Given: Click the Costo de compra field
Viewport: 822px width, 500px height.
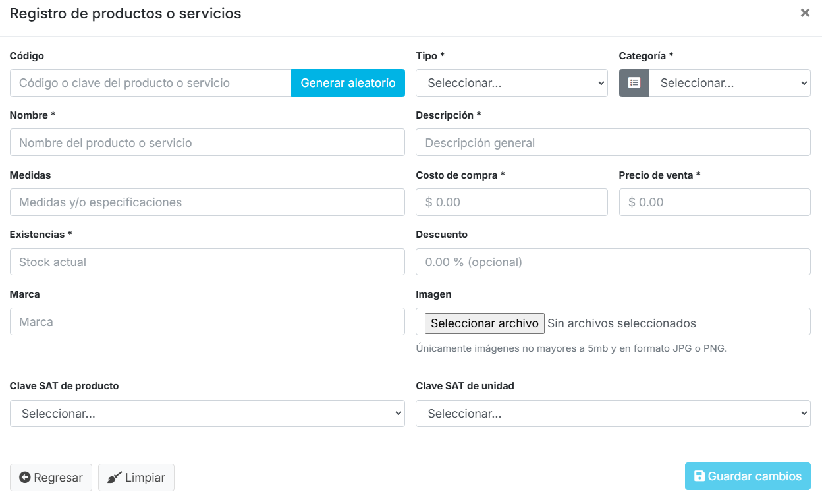Looking at the screenshot, I should pyautogui.click(x=511, y=202).
